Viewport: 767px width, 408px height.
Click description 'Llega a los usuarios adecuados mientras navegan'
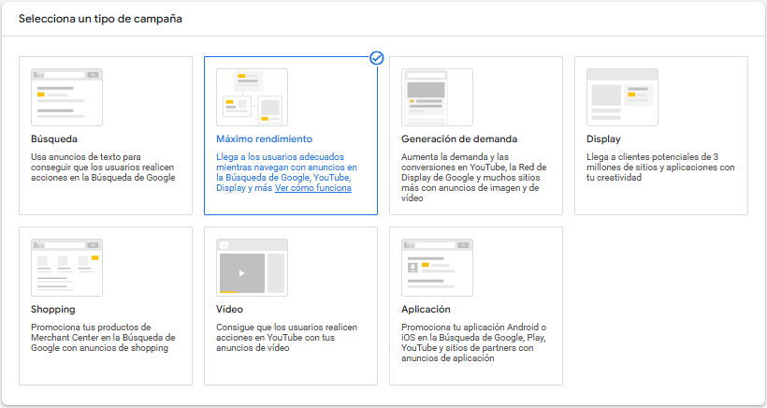point(286,172)
